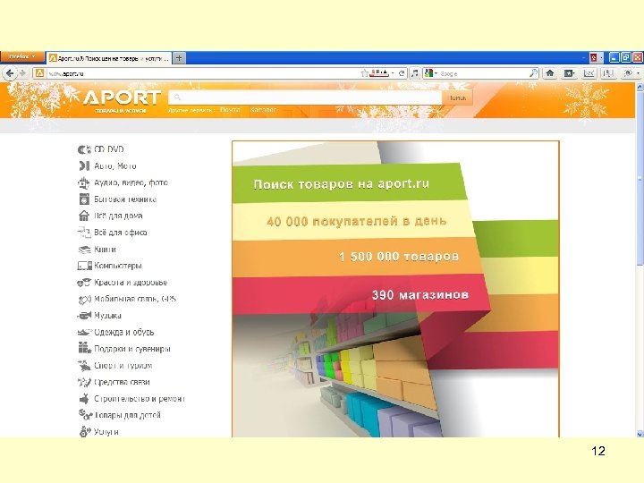
Task: Click the Услуги category icon
Action: point(85,431)
